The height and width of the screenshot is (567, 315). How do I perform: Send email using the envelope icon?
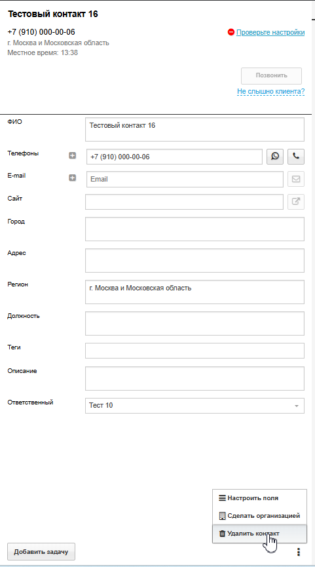coord(296,179)
